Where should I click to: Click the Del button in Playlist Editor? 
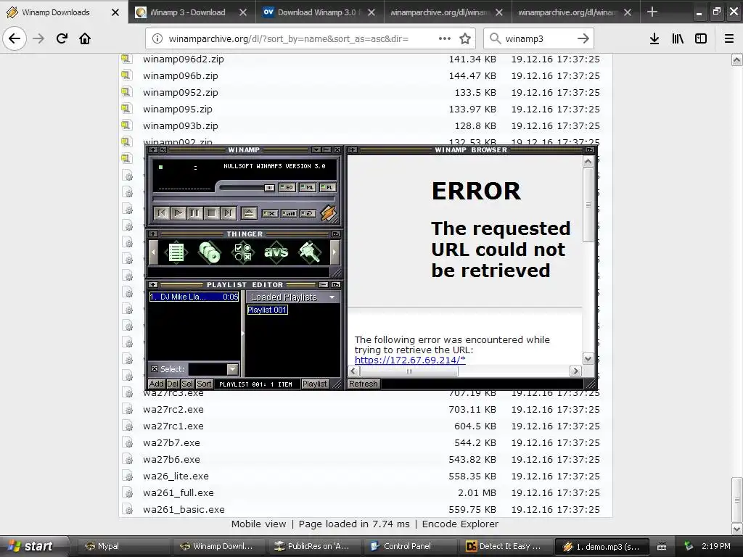click(173, 384)
